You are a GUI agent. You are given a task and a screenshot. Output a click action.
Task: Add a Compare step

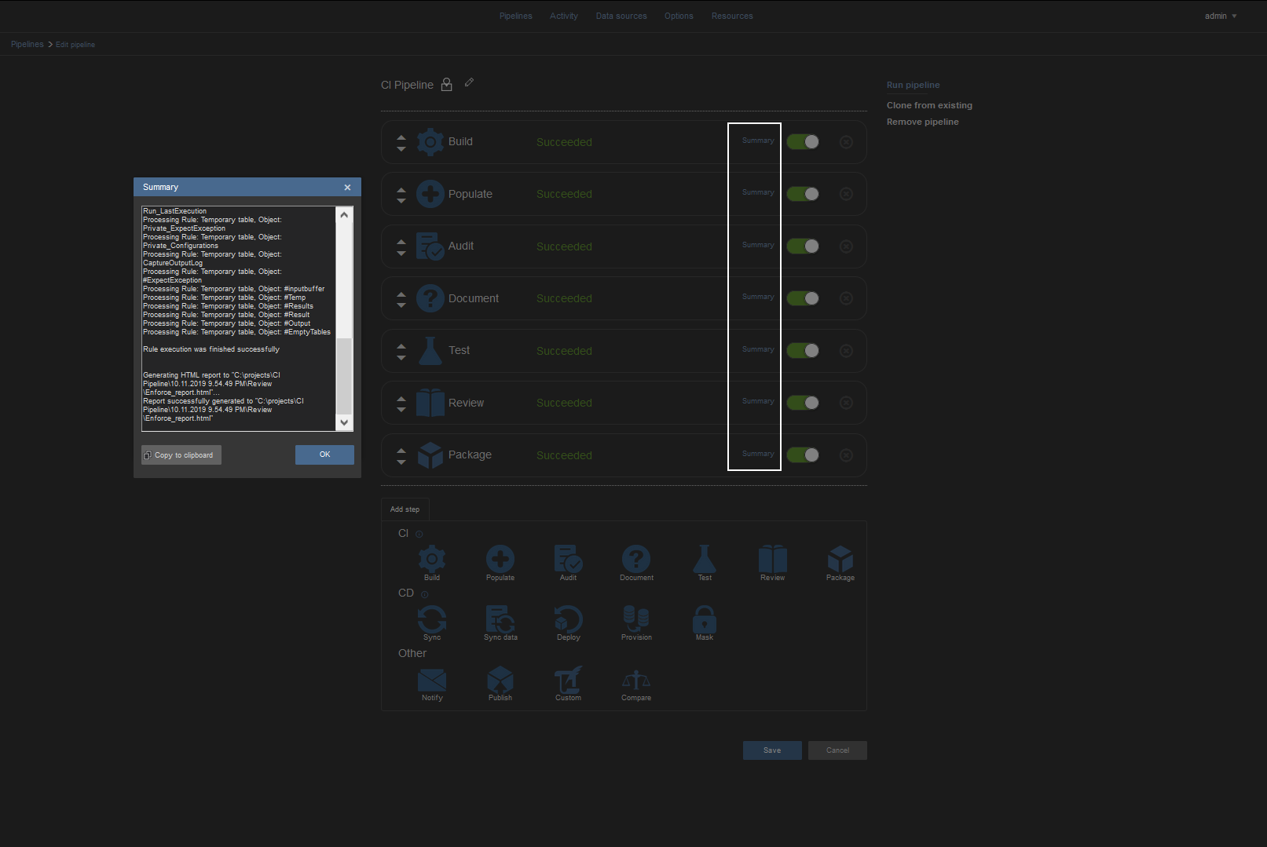(636, 680)
